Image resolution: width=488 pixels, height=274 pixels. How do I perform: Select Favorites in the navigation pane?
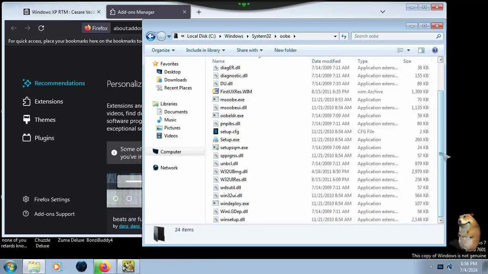pyautogui.click(x=169, y=64)
